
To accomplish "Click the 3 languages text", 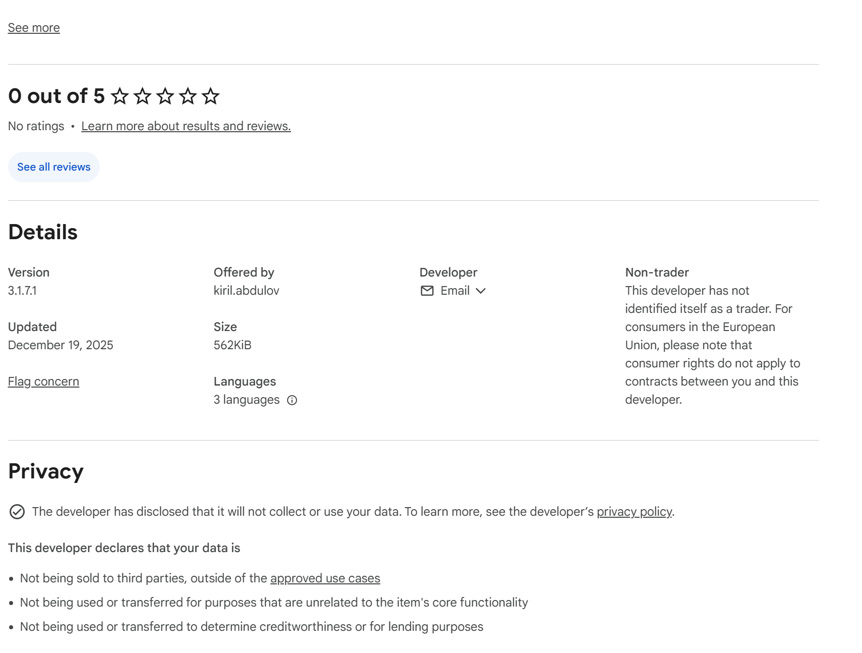I will point(246,400).
